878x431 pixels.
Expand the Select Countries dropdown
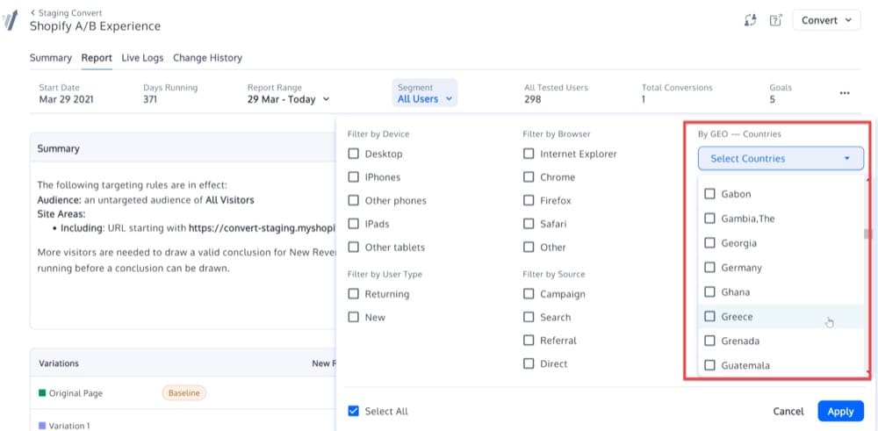[x=781, y=159]
